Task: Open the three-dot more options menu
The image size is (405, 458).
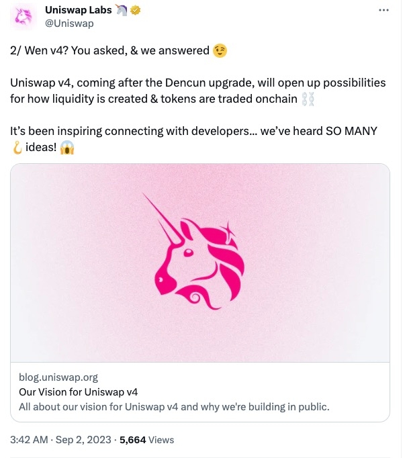Action: (383, 11)
